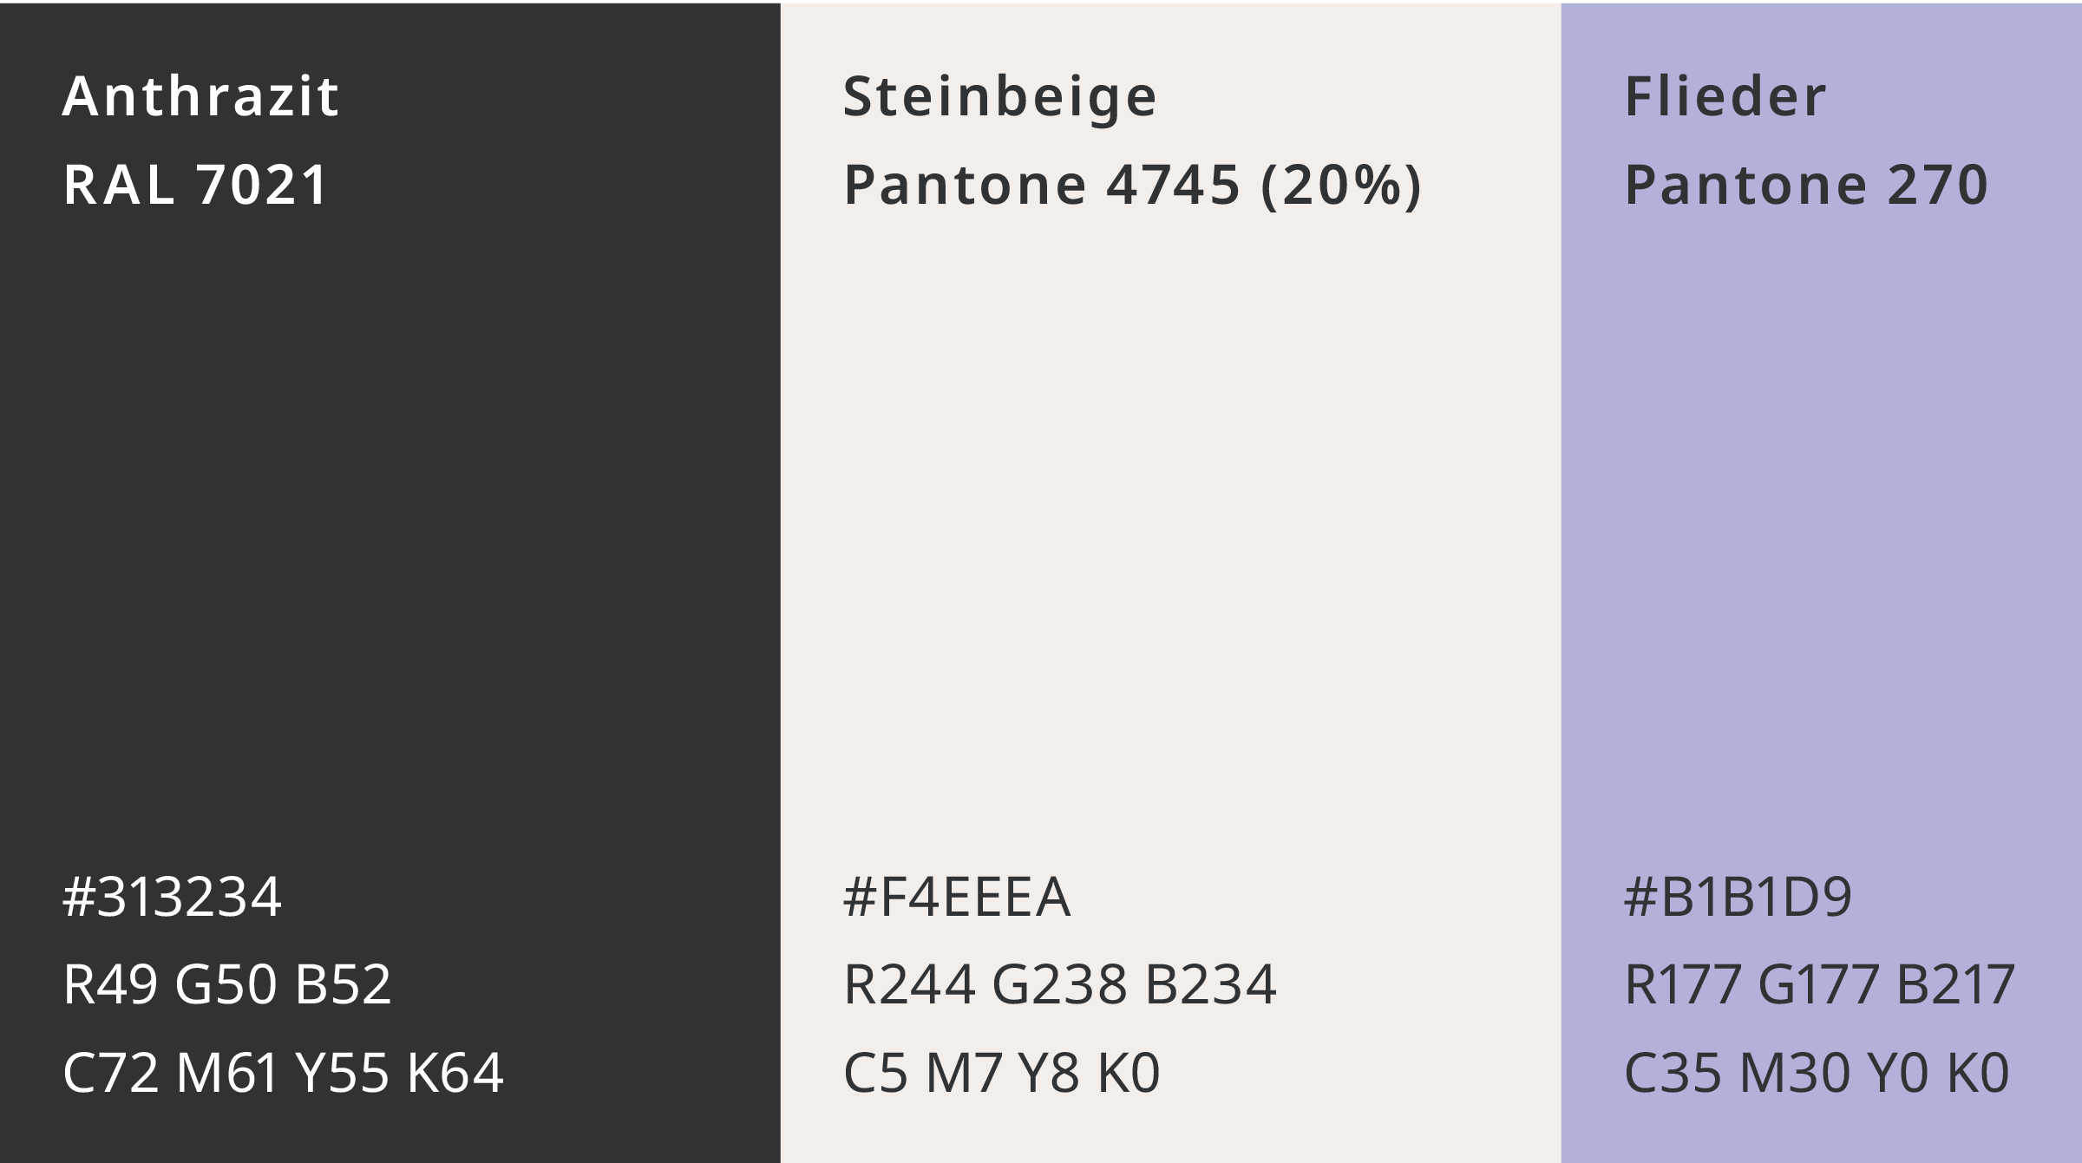Viewport: 2082px width, 1163px height.
Task: Click the Flieder color swatch
Action: click(x=1822, y=583)
